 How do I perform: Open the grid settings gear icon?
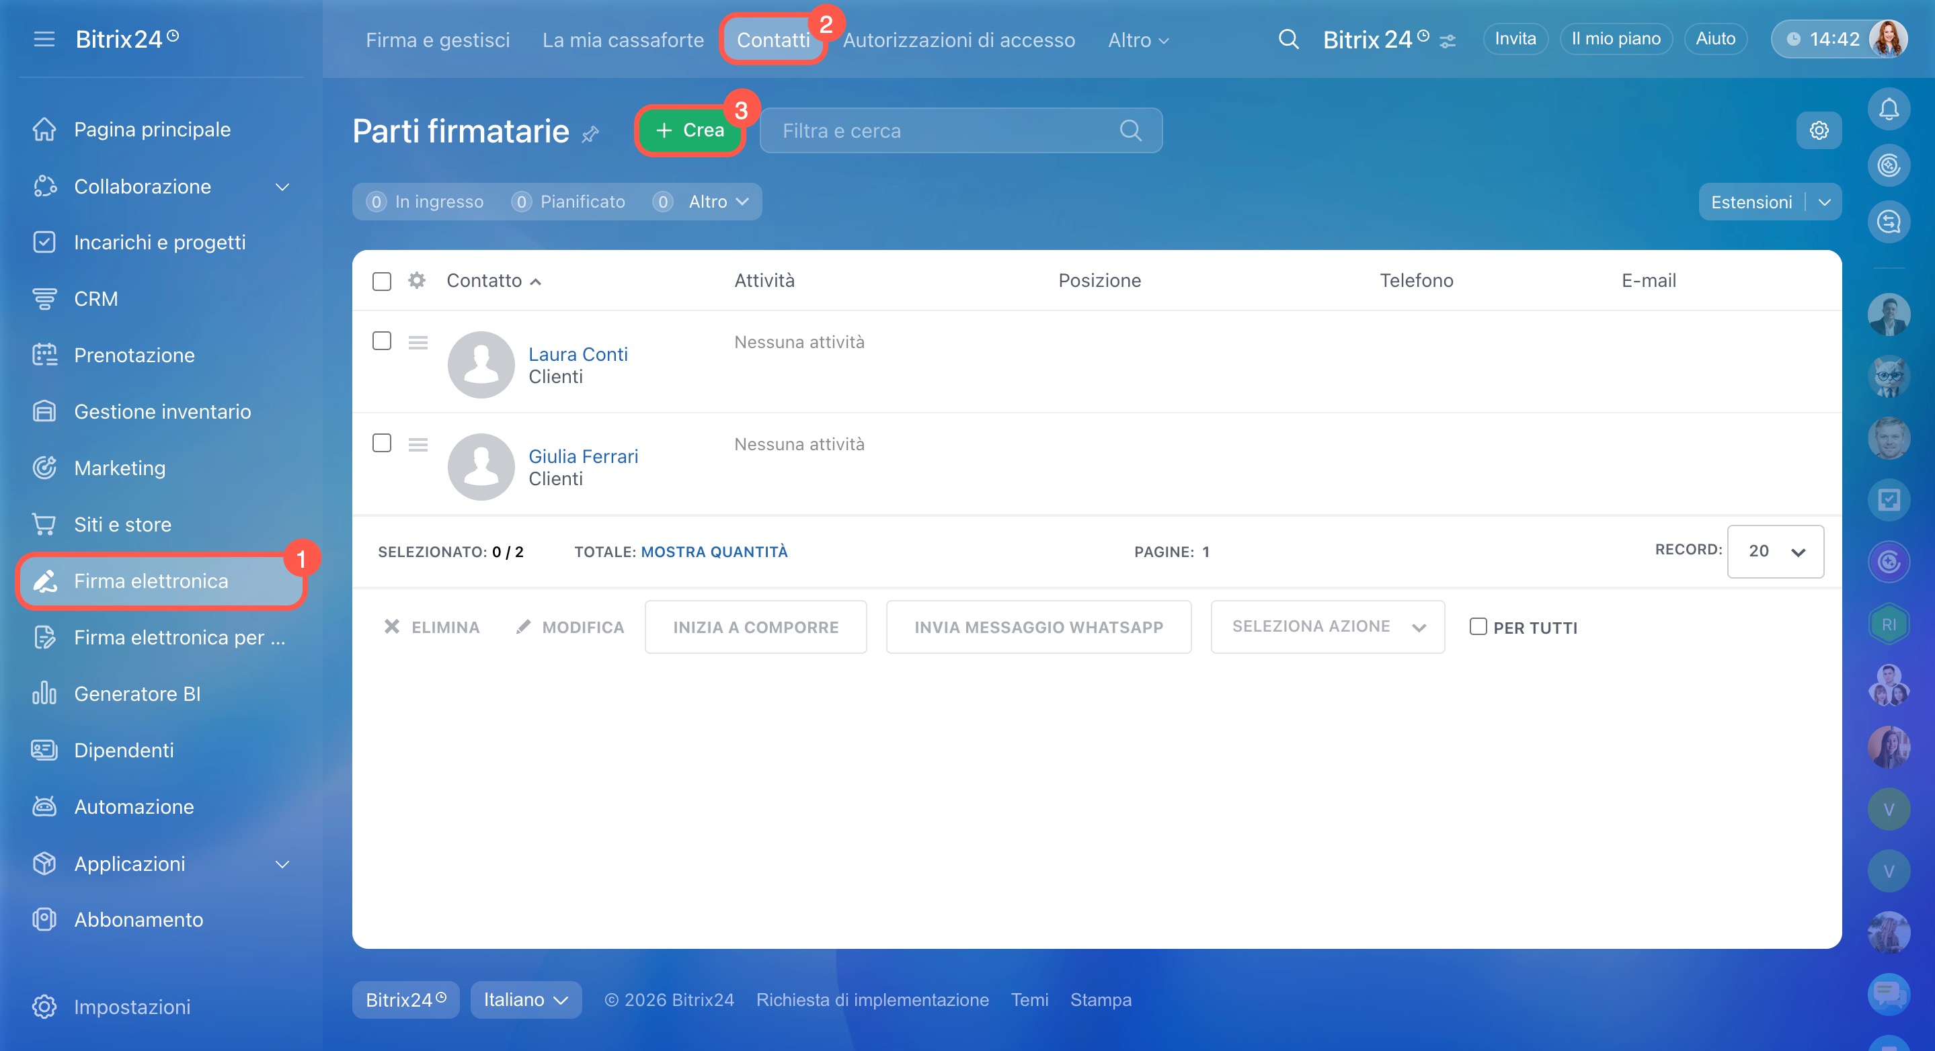1818,130
